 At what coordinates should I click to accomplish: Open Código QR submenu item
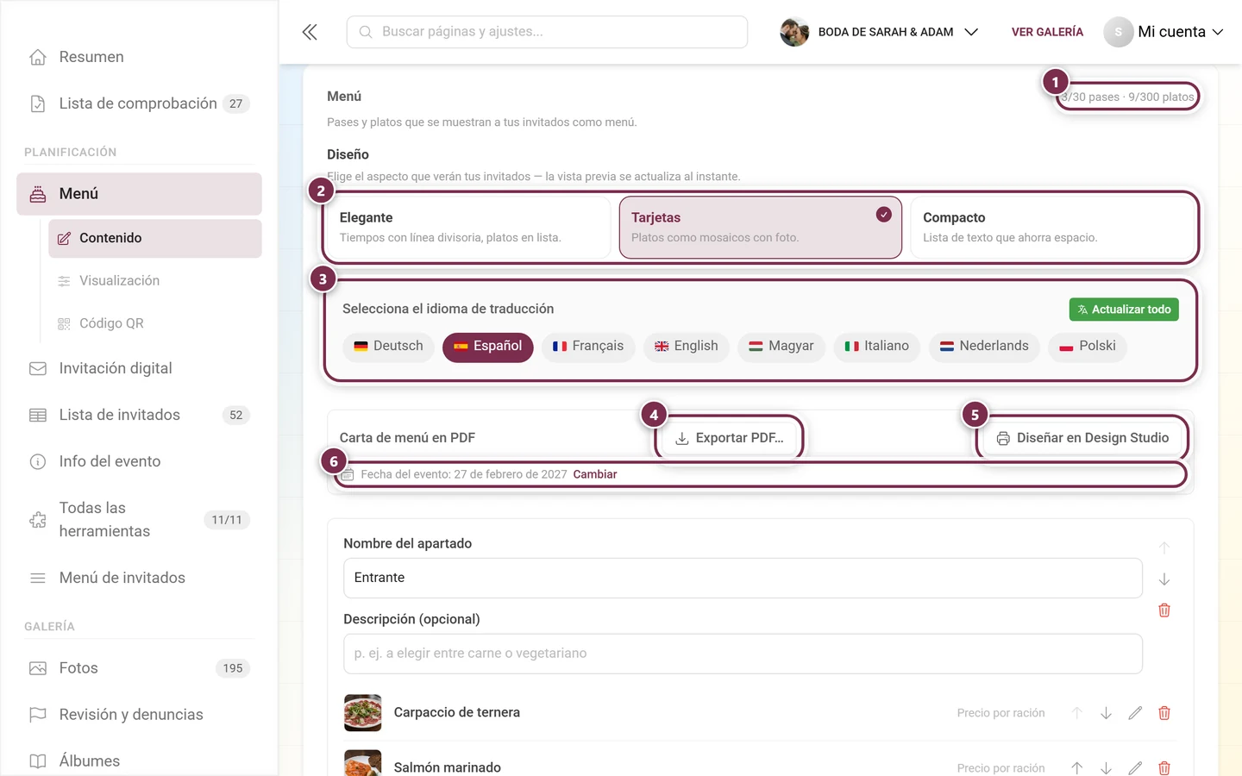point(155,323)
